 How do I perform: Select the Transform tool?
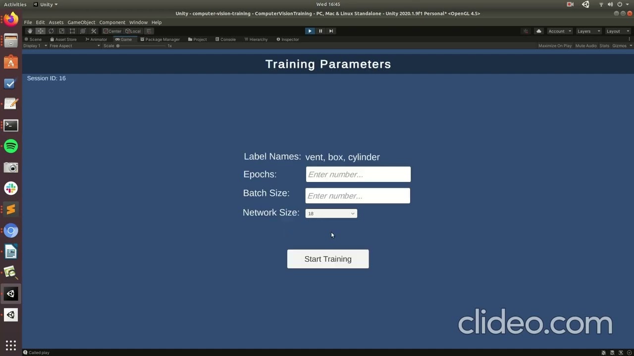tap(83, 31)
